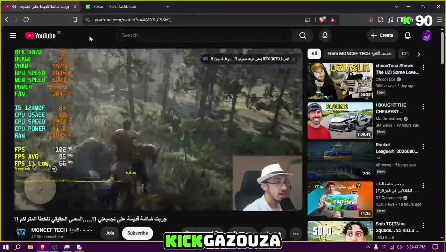The height and width of the screenshot is (252, 446).
Task: Open the Brave Rewards triangle icon
Action: pos(333,20)
